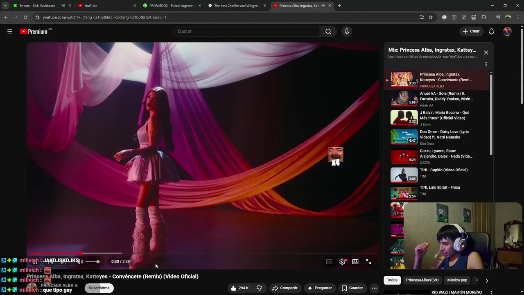Viewport: 524px width, 295px height.
Task: Click the Preguntar button
Action: tap(320, 288)
